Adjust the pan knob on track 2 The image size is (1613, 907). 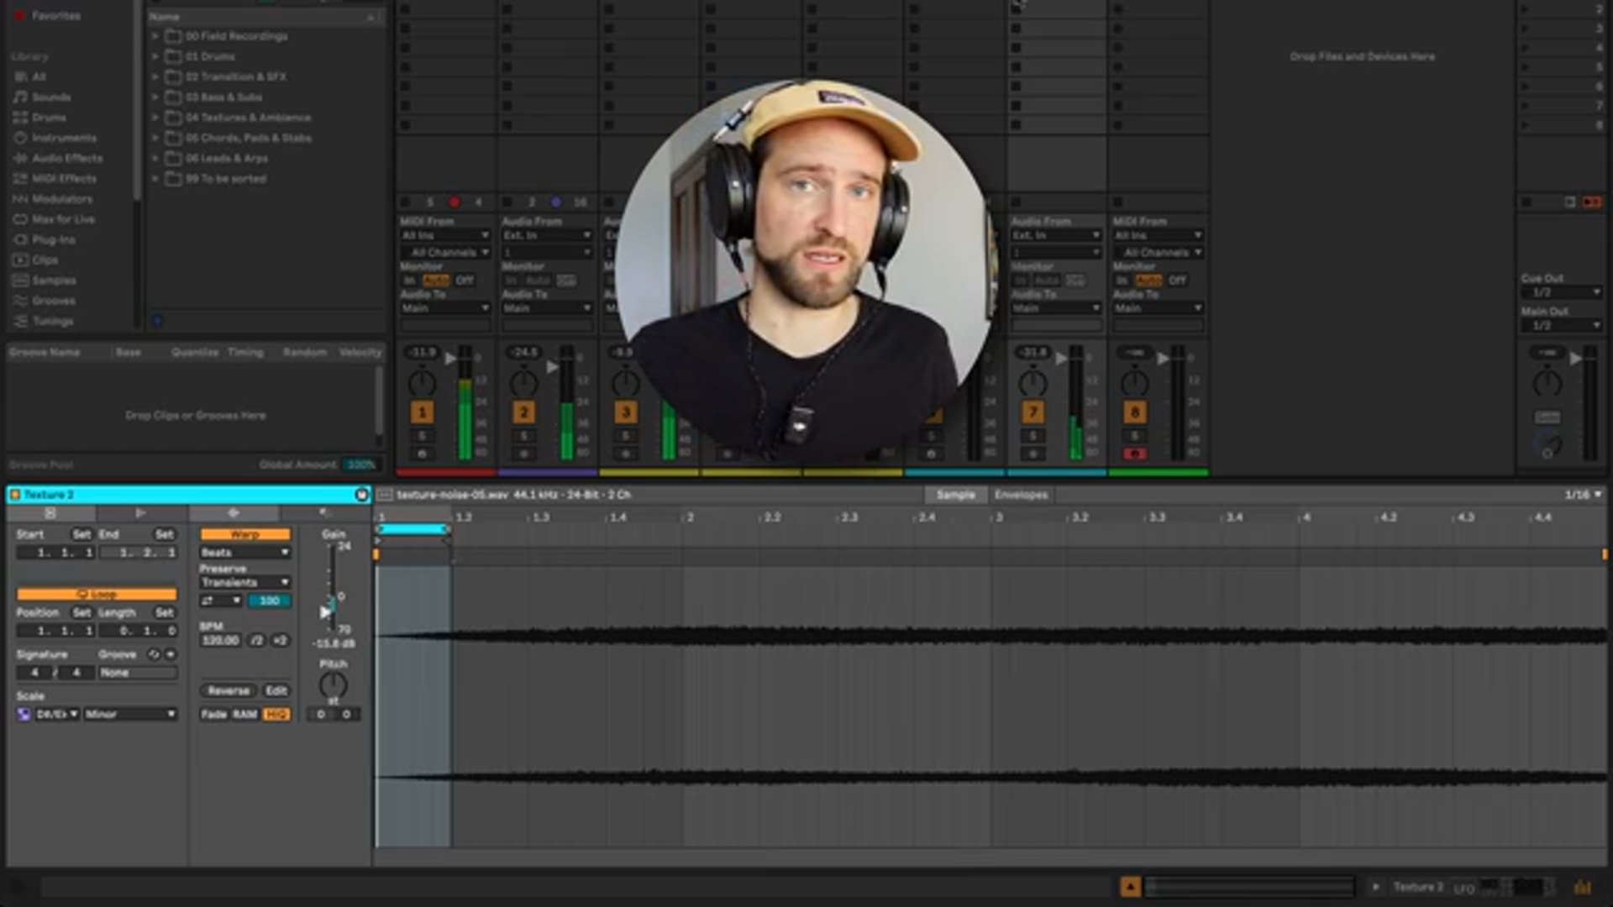[x=523, y=383]
